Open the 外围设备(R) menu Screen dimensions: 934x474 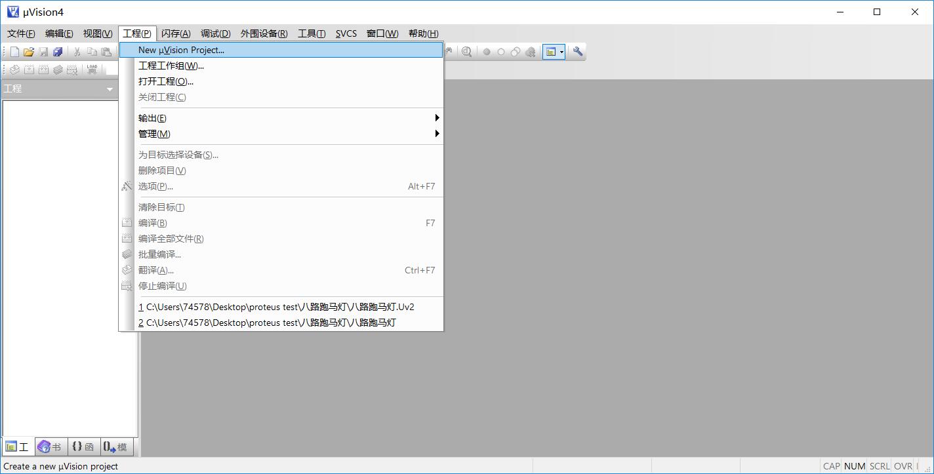pos(264,33)
